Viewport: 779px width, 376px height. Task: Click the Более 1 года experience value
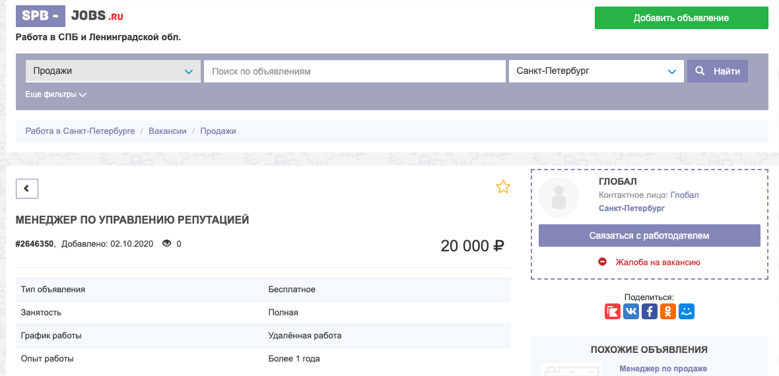tap(294, 358)
